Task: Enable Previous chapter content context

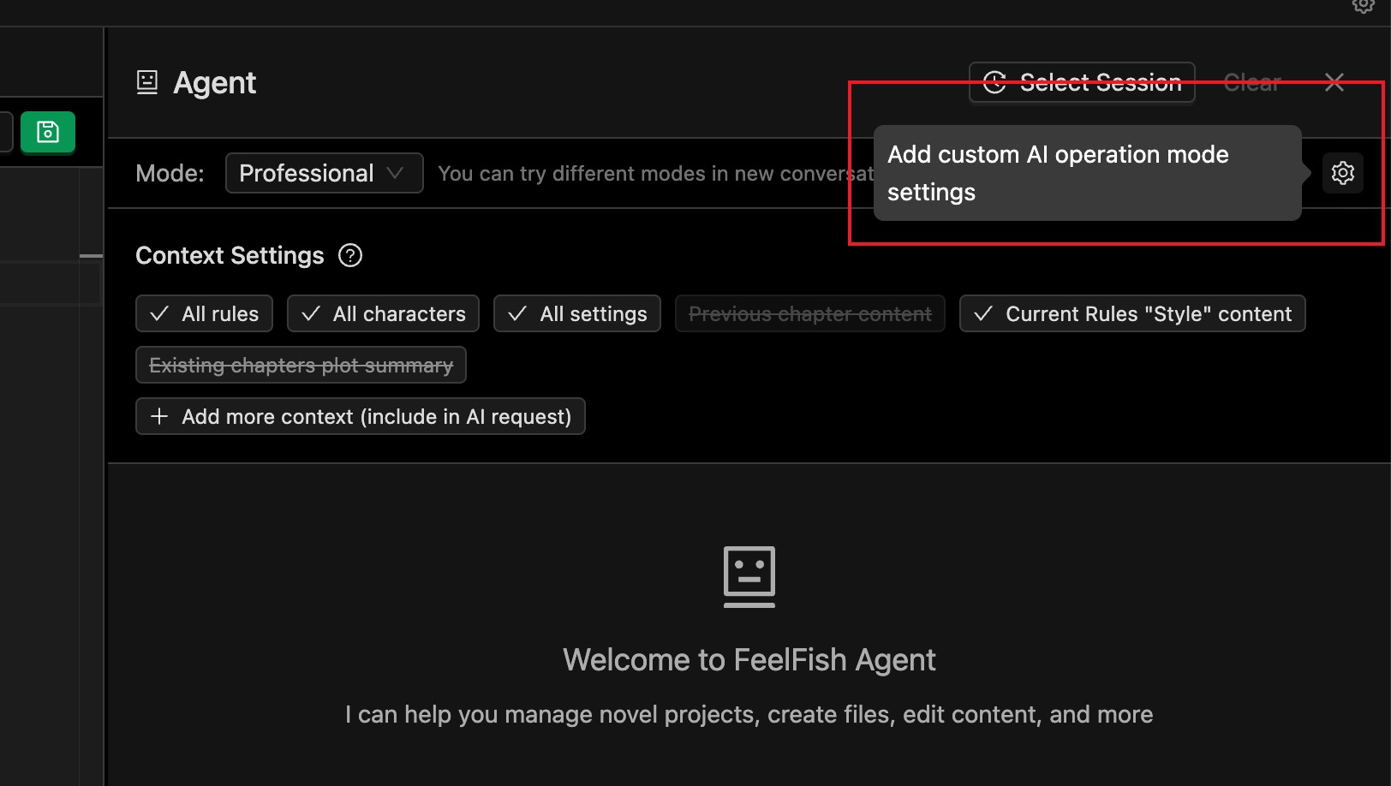Action: [809, 314]
